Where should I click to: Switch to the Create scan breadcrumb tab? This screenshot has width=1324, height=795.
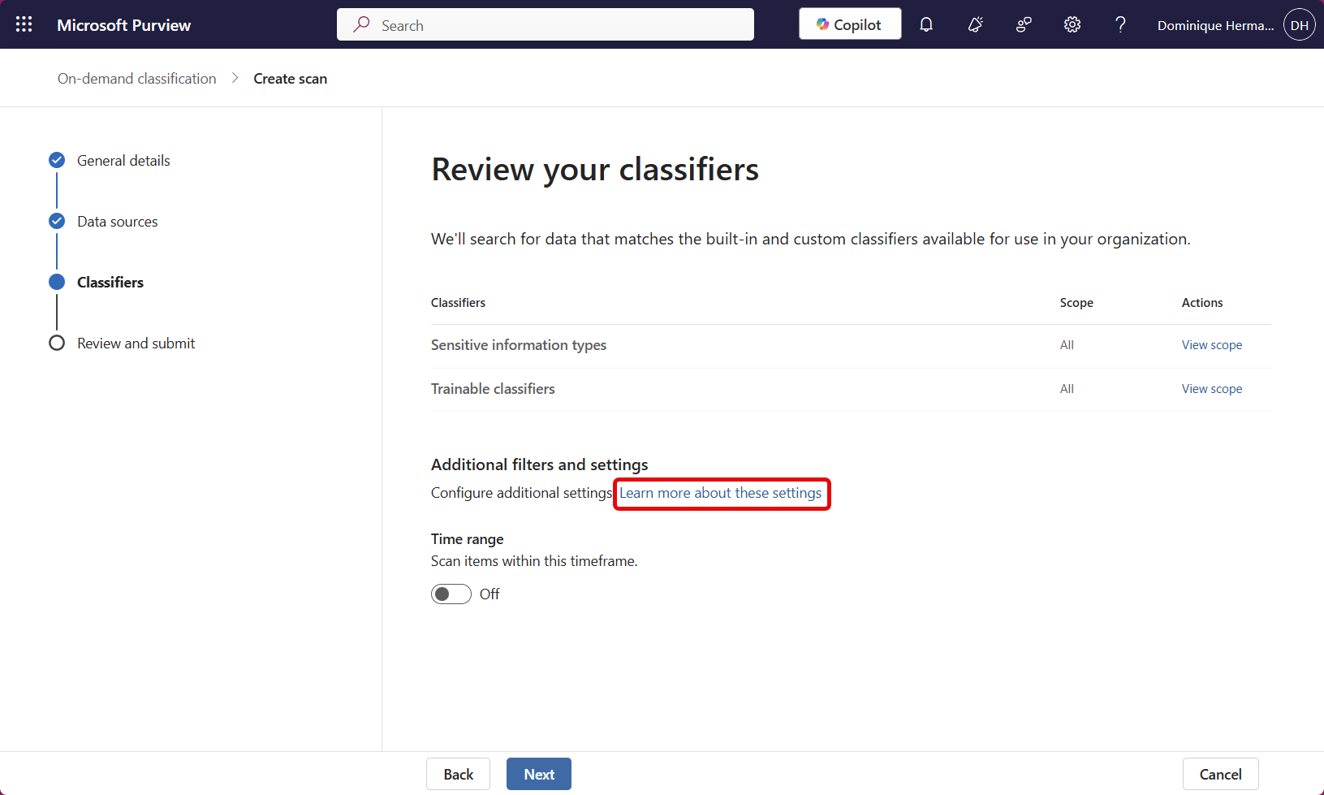(290, 78)
